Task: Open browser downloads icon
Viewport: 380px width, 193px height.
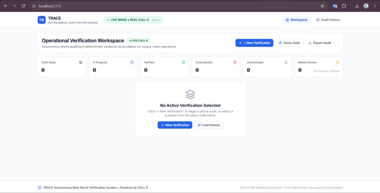Action: click(357, 6)
